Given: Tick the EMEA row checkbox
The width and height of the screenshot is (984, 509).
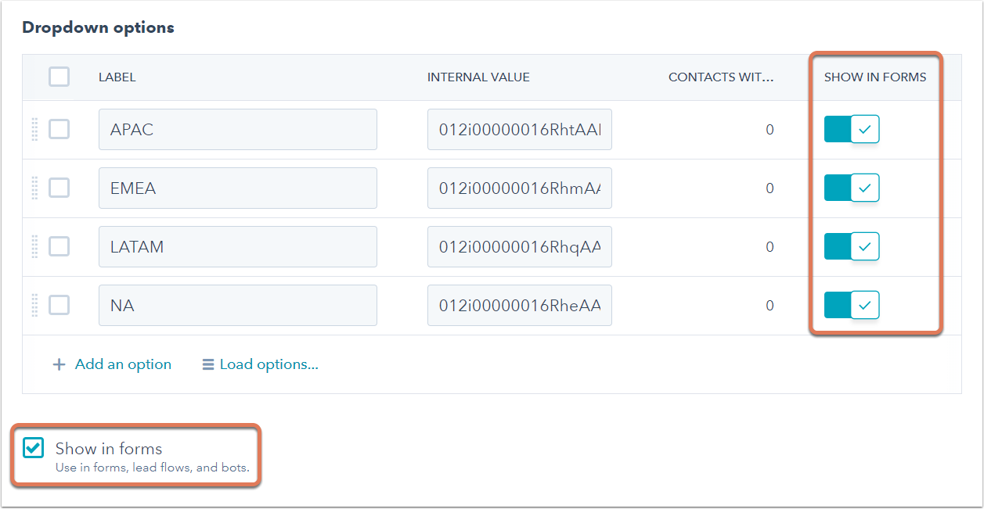Looking at the screenshot, I should (x=59, y=188).
